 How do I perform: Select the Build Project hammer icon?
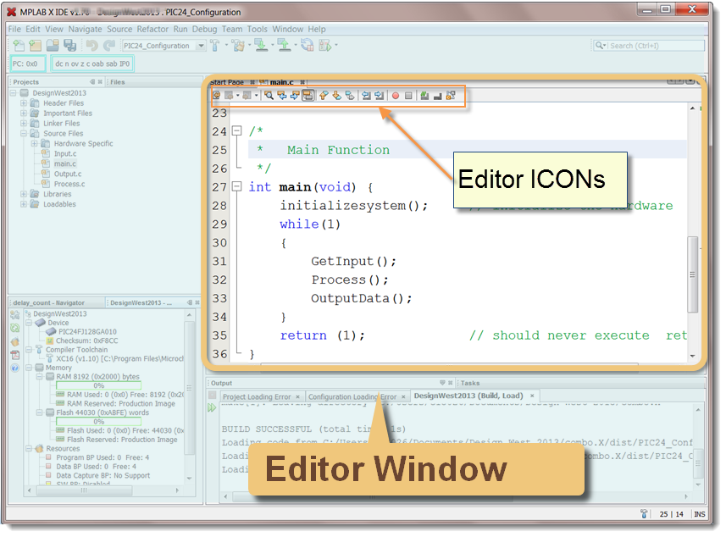[x=216, y=45]
